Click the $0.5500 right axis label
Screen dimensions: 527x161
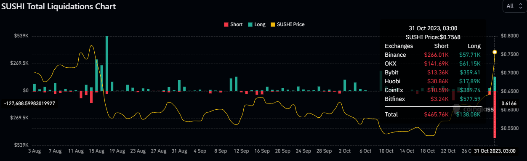(x=509, y=128)
